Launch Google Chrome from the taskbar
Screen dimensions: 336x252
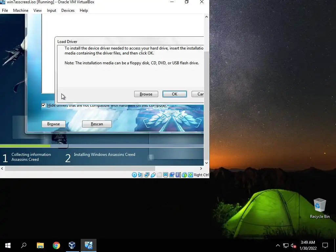(56, 245)
